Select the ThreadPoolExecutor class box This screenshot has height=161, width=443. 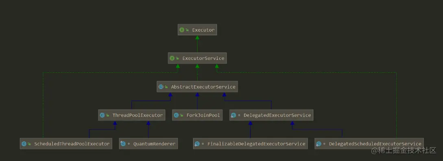click(131, 115)
